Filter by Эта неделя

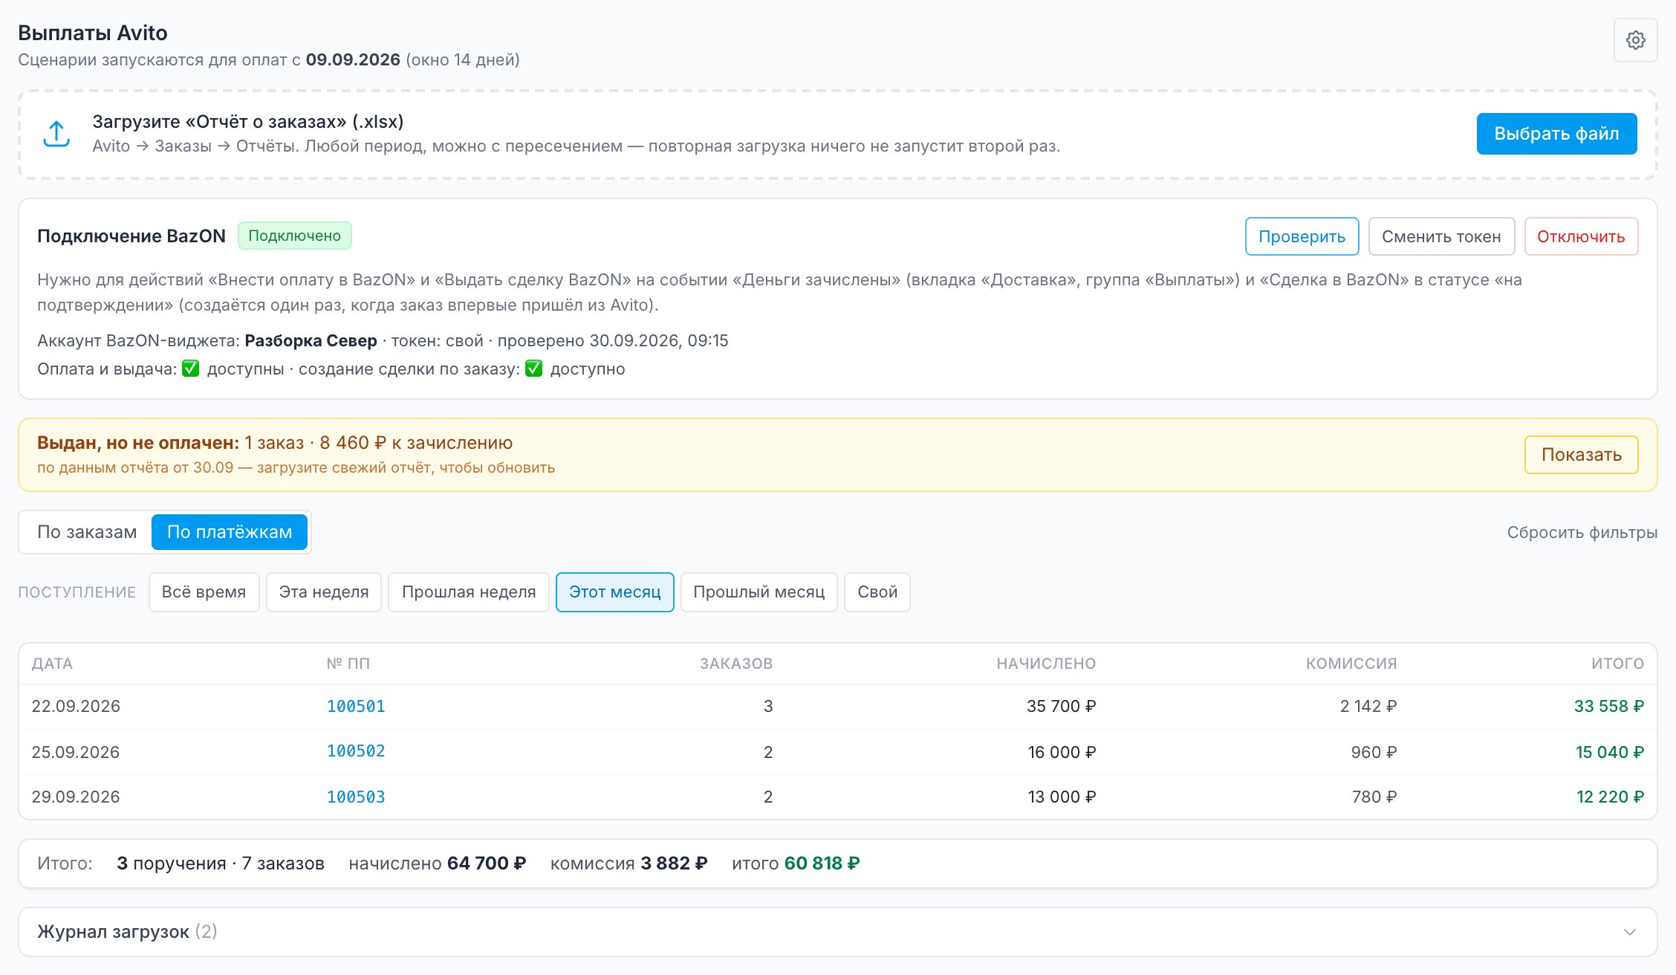324,592
